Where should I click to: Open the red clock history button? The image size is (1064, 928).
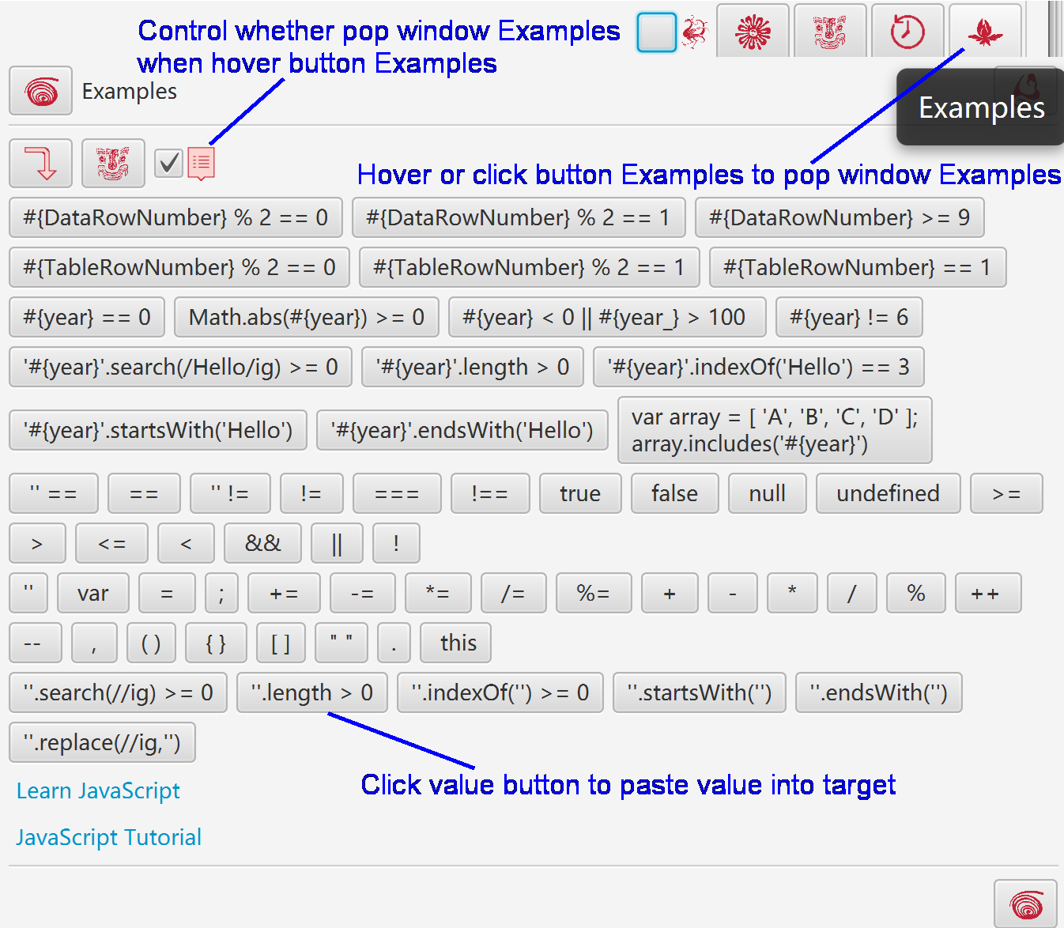(907, 31)
